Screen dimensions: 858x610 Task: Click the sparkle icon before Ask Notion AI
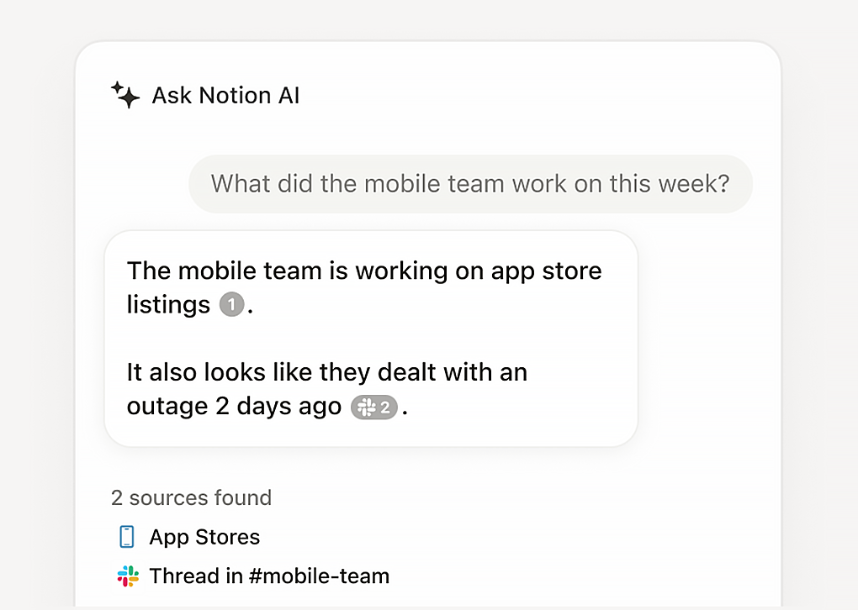coord(124,95)
